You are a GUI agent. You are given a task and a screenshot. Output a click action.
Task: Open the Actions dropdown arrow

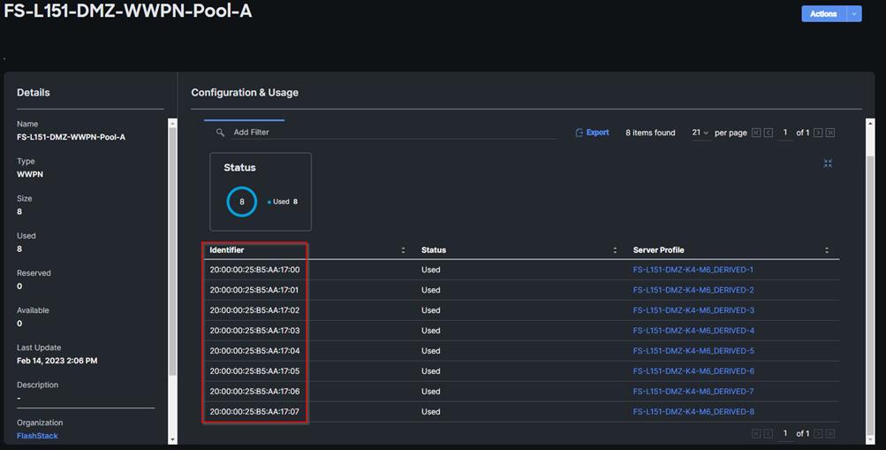point(854,14)
